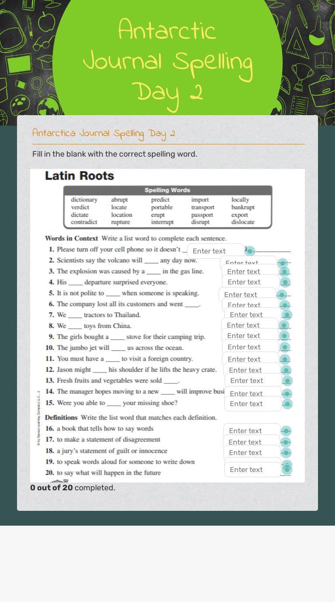Select the teal dot marker for definition 17
Screen dimensions: 335x602
tap(286, 442)
